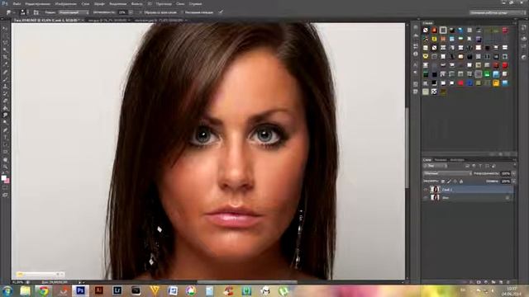Toggle lock transparent pixels in the Layers panel
This screenshot has height=297, width=529.
(443, 181)
